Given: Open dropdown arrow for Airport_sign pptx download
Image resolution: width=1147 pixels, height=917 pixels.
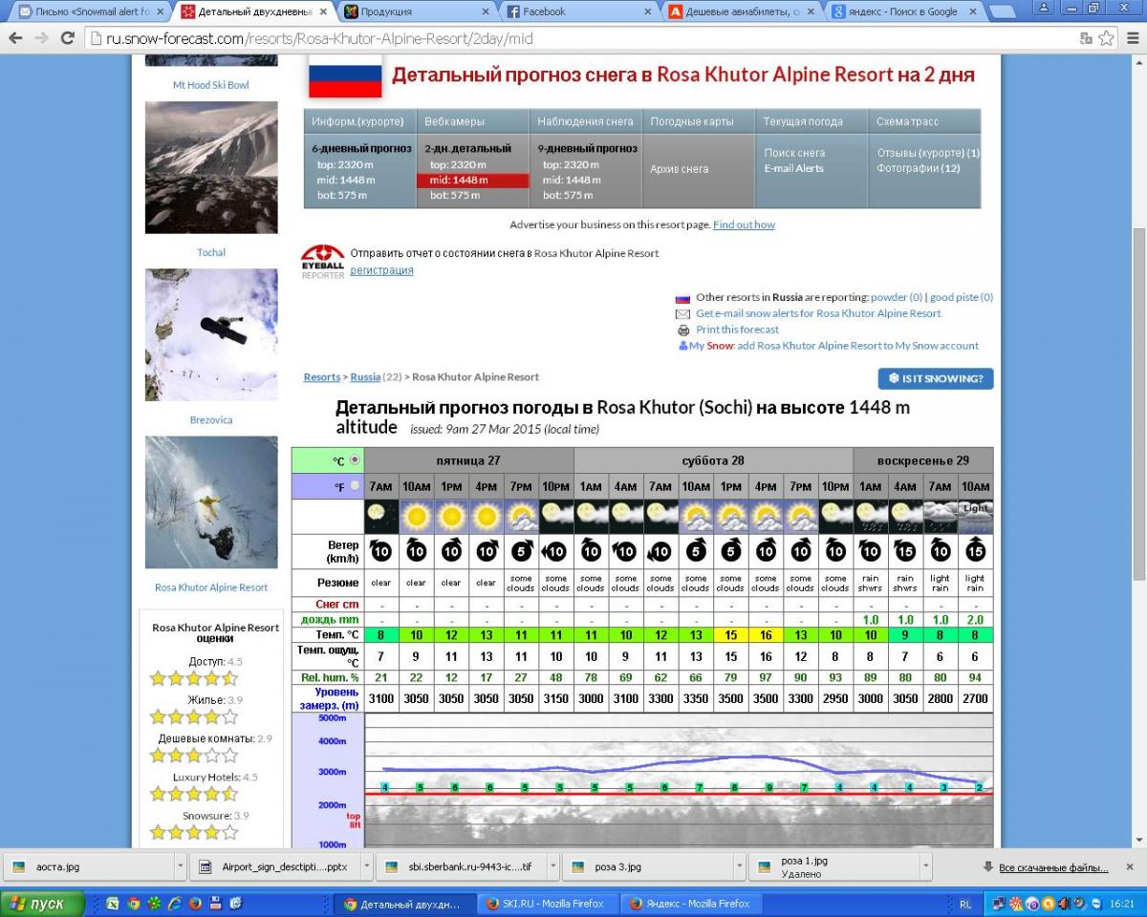Looking at the screenshot, I should click(x=367, y=866).
